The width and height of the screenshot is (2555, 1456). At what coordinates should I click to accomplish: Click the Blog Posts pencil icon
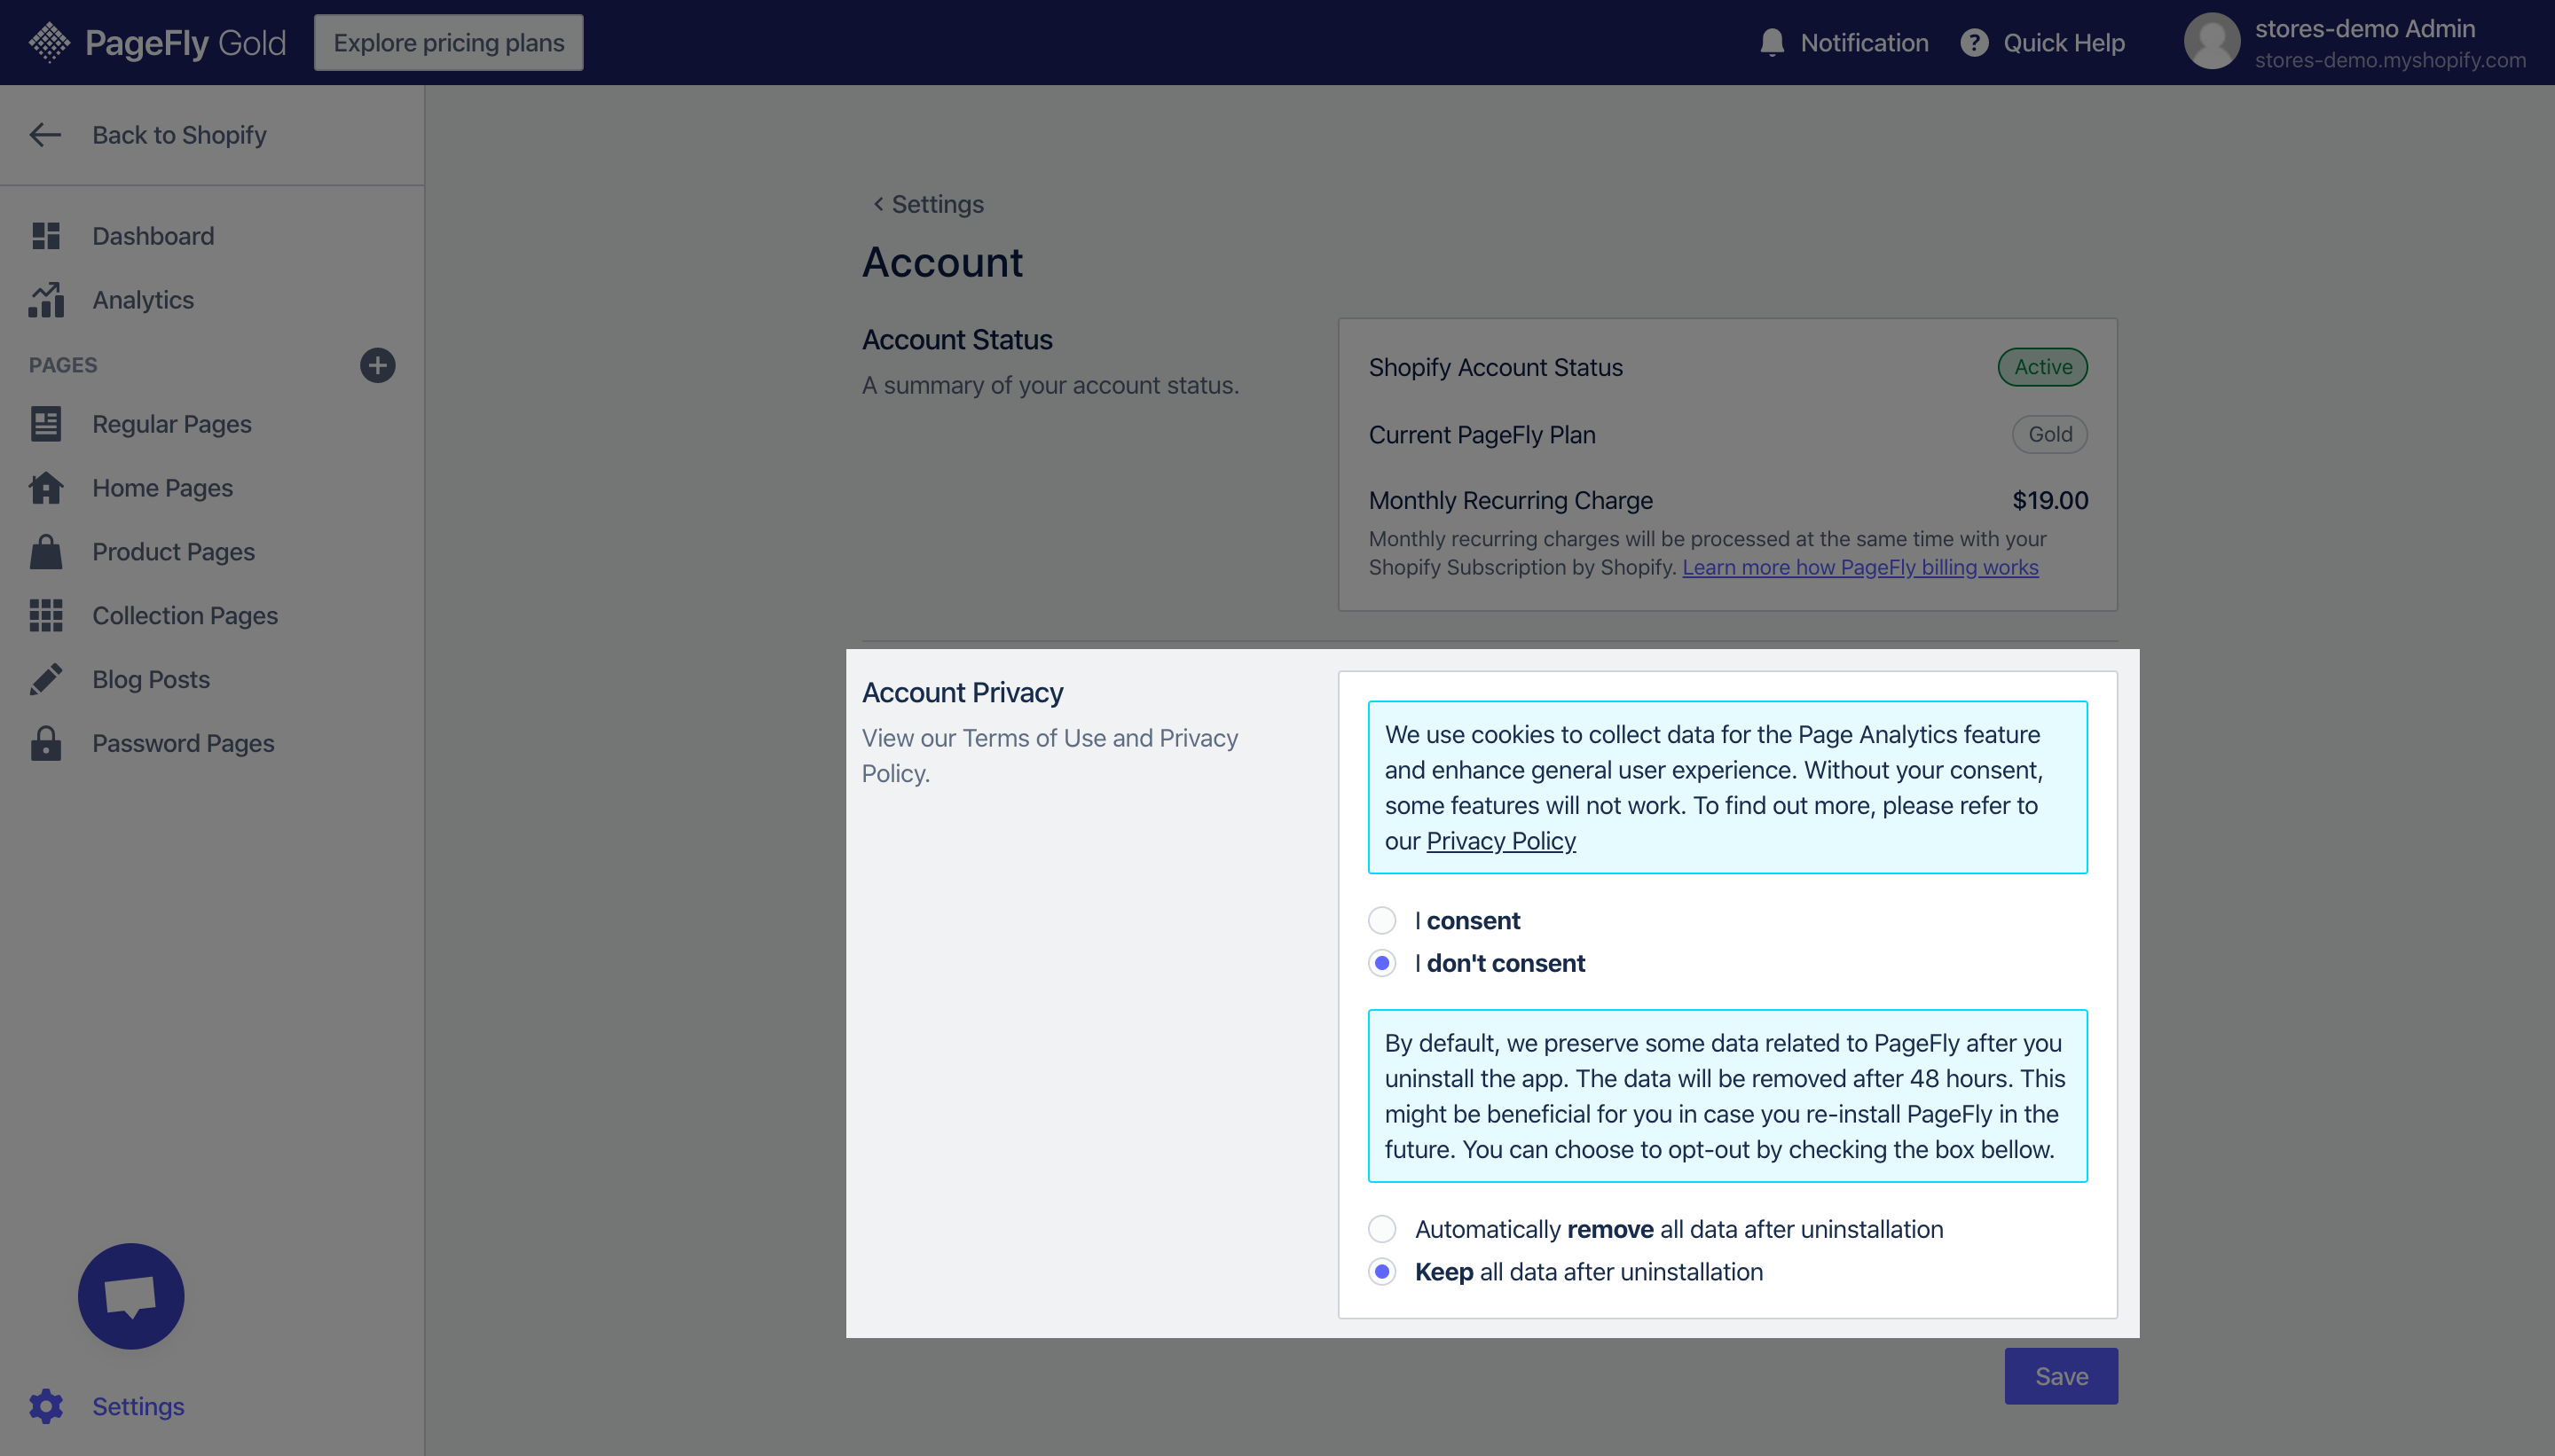tap(46, 679)
